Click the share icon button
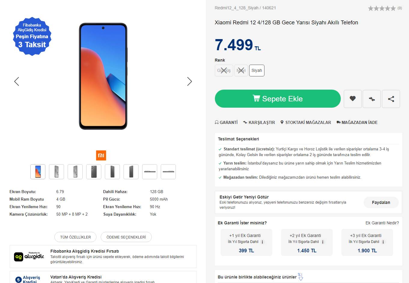 [391, 99]
